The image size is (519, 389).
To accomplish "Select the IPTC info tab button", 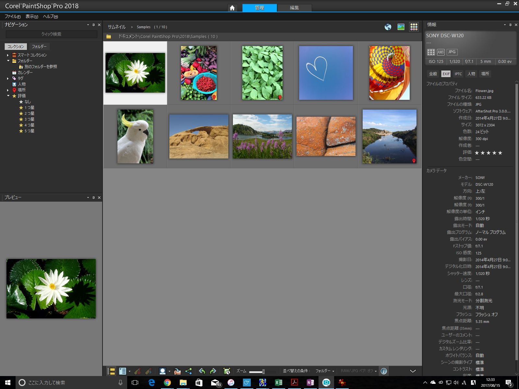I will coord(458,74).
